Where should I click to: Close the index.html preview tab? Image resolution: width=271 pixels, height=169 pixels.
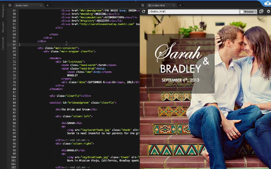pos(174,5)
